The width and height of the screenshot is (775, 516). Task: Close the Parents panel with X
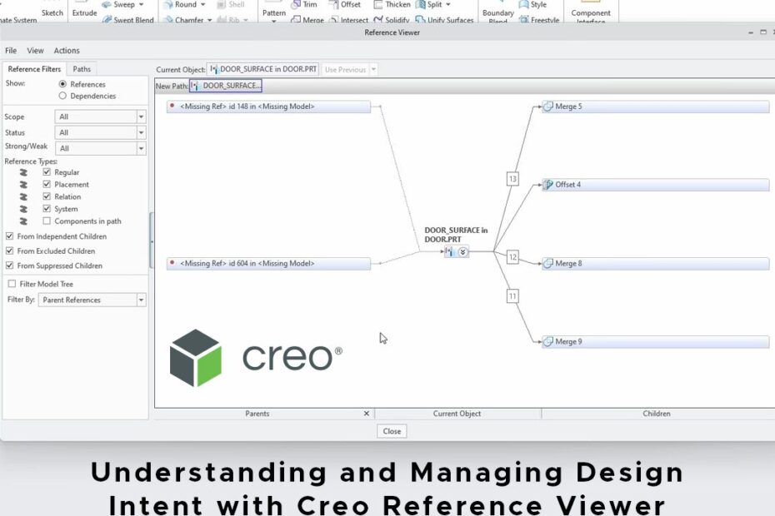(x=366, y=414)
